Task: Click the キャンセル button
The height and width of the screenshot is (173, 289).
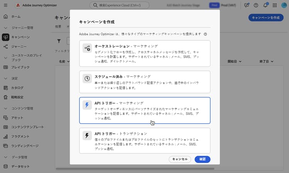Action: pos(180,159)
